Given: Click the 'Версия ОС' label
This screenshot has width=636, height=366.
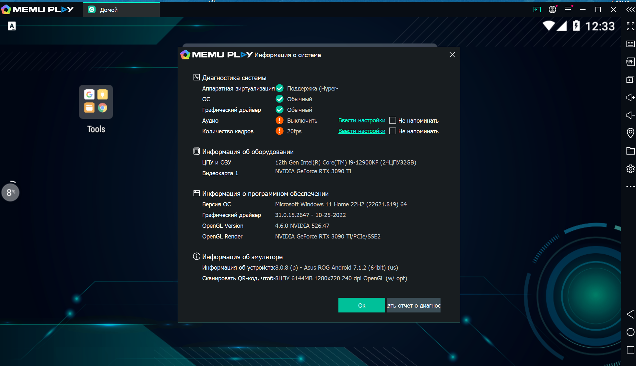Looking at the screenshot, I should (217, 204).
